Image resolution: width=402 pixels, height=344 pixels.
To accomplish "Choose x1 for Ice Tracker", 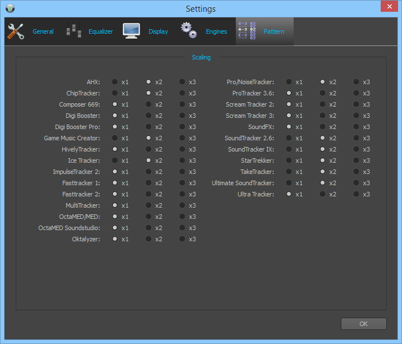I will [x=115, y=160].
